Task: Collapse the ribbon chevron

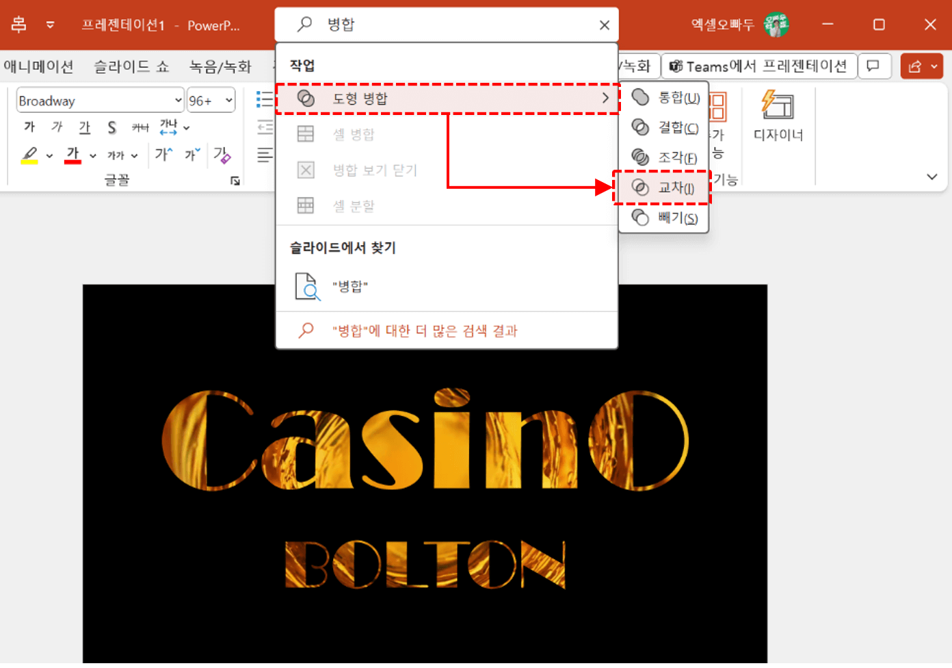Action: [931, 177]
